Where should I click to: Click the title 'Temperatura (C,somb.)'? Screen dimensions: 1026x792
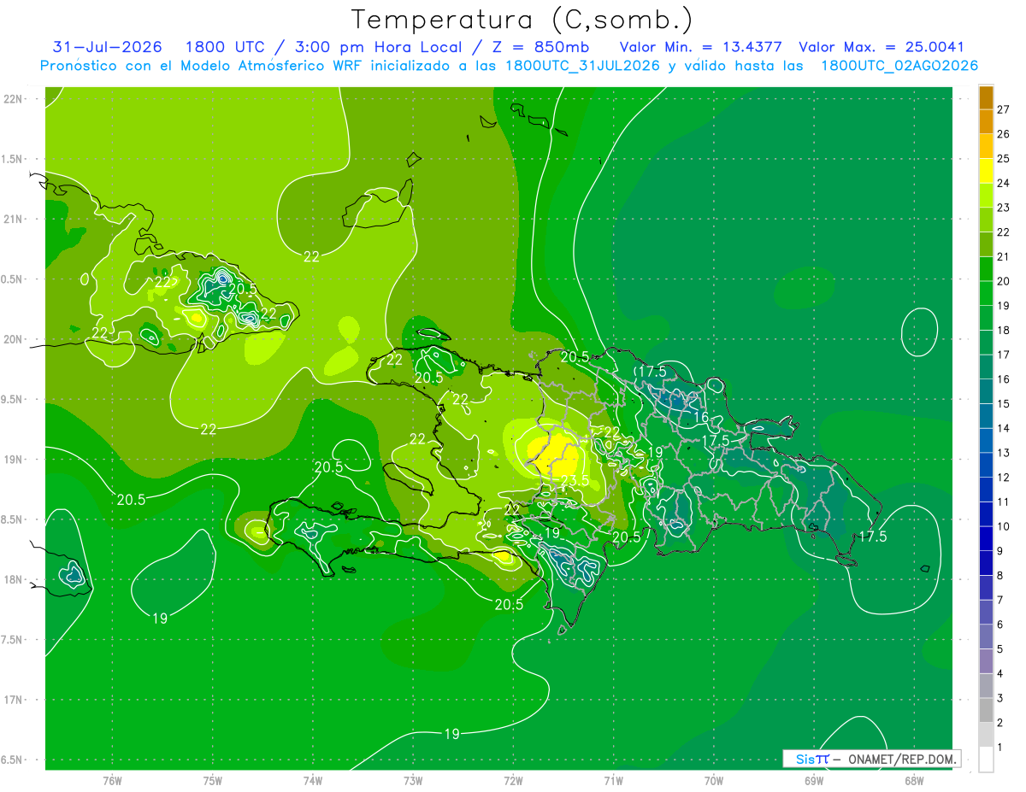pyautogui.click(x=522, y=20)
